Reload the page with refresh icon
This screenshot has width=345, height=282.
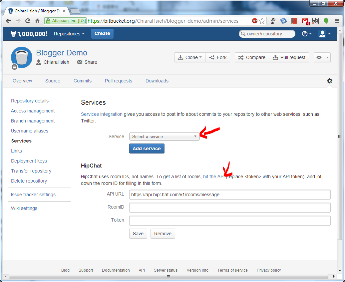tap(28, 21)
